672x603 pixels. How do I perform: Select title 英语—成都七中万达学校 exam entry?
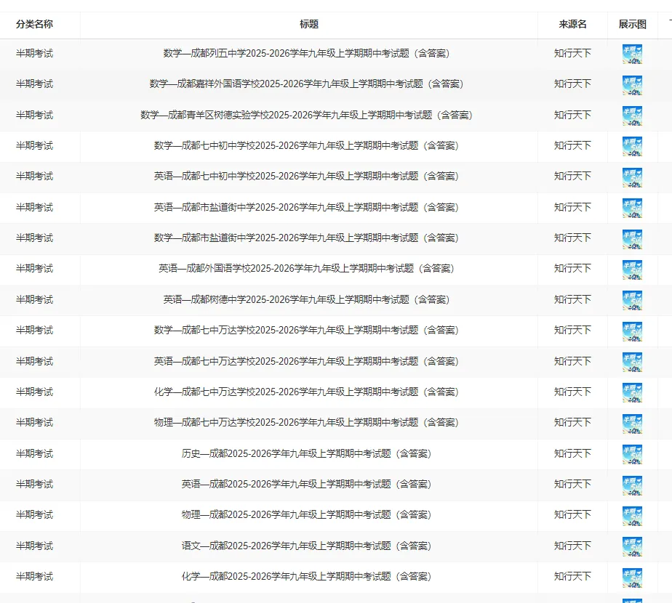[306, 362]
